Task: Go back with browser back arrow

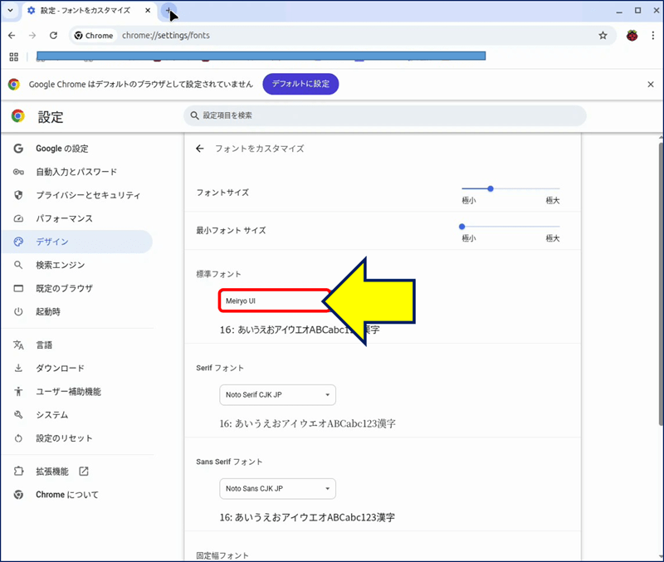Action: point(12,36)
